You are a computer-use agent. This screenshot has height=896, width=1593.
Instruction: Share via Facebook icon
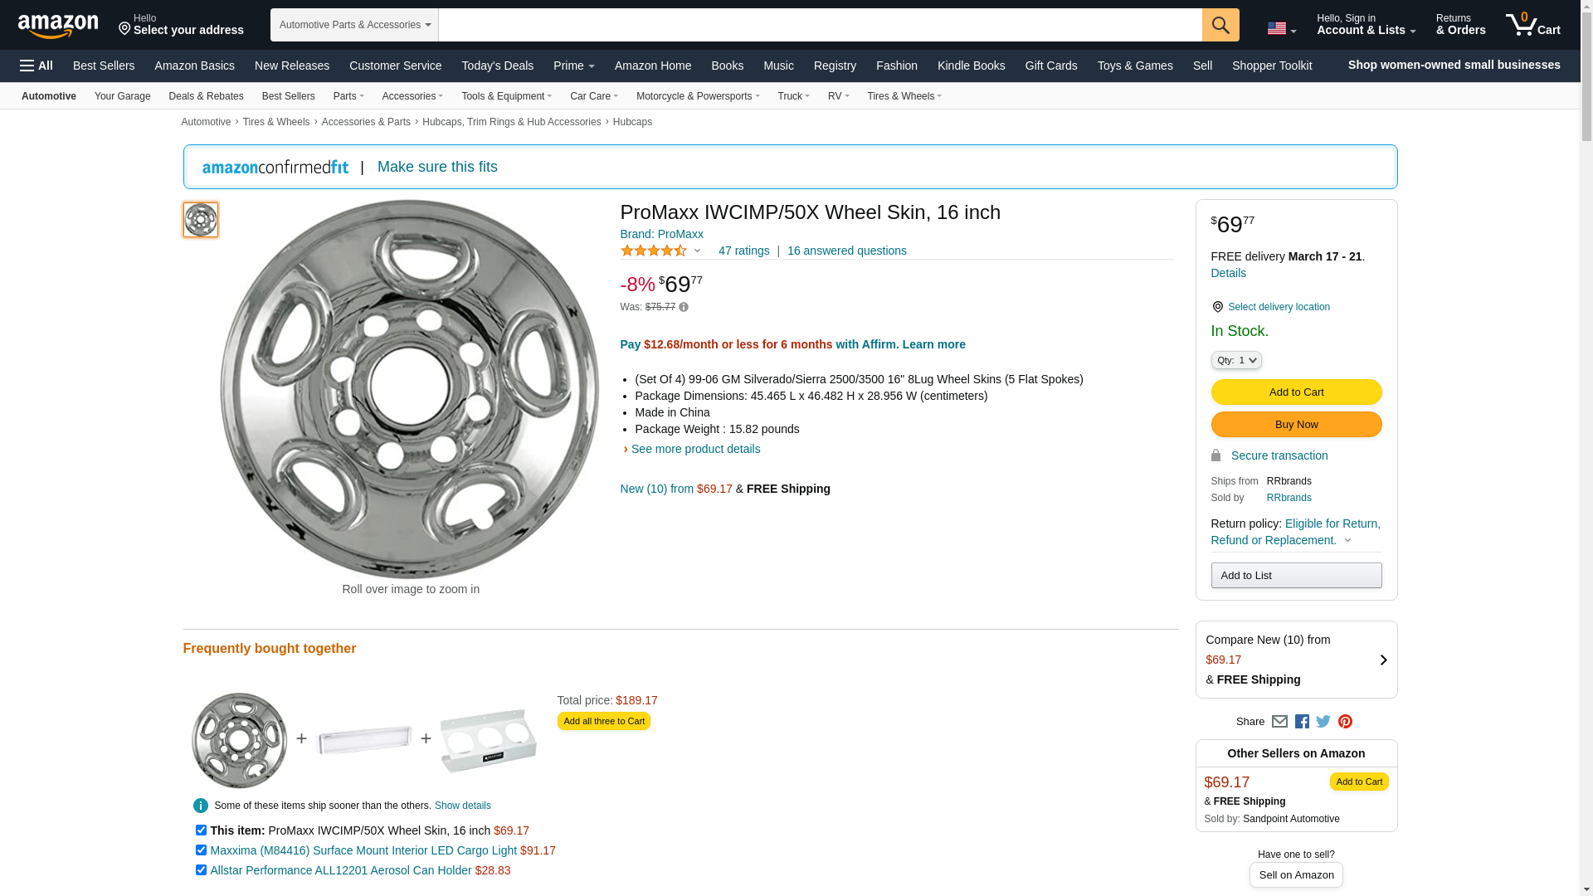tap(1302, 722)
